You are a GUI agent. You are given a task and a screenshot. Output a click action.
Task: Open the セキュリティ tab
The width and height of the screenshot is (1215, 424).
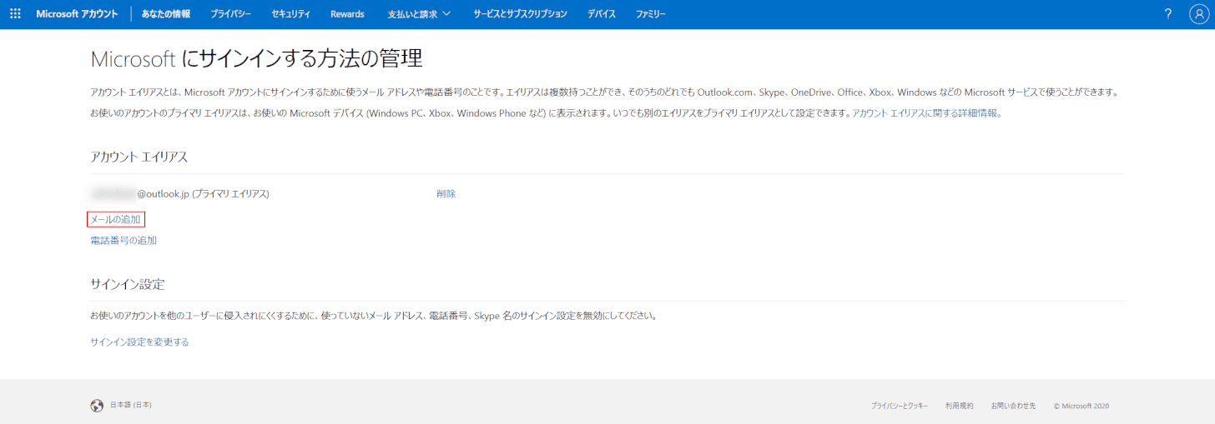[x=291, y=14]
